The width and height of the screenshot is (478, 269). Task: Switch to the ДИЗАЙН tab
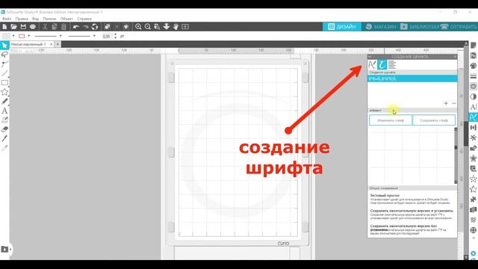[x=342, y=27]
